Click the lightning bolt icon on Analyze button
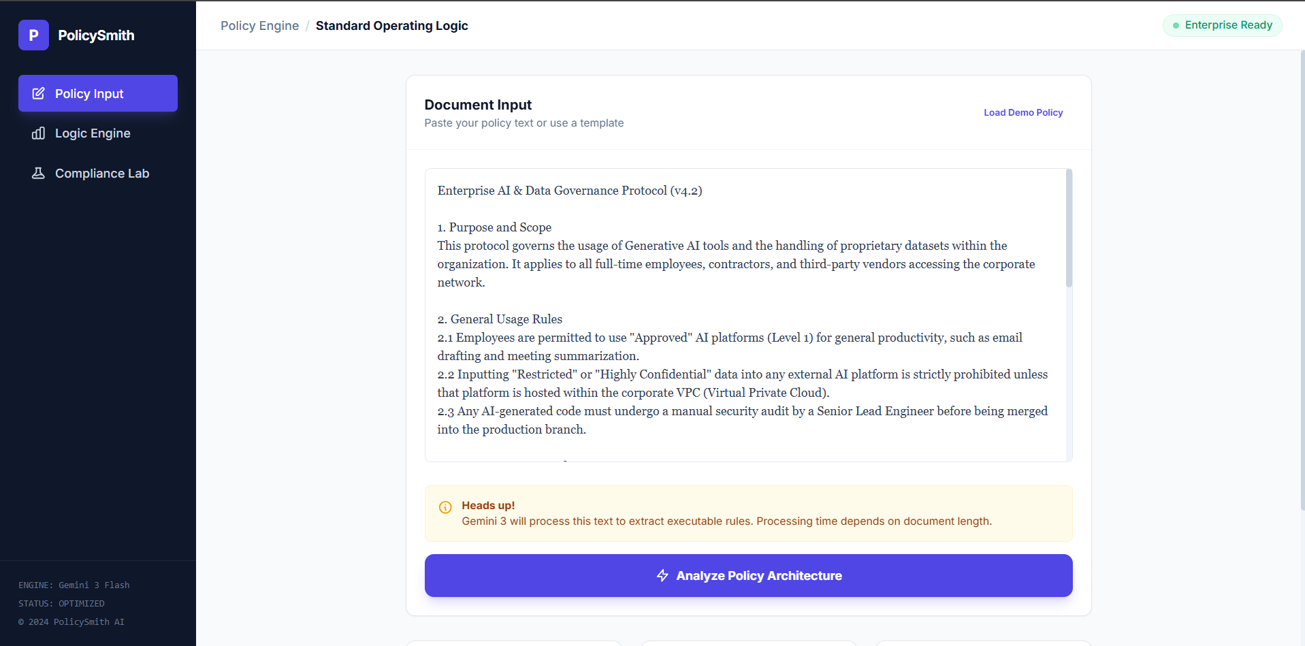This screenshot has width=1305, height=646. point(662,576)
